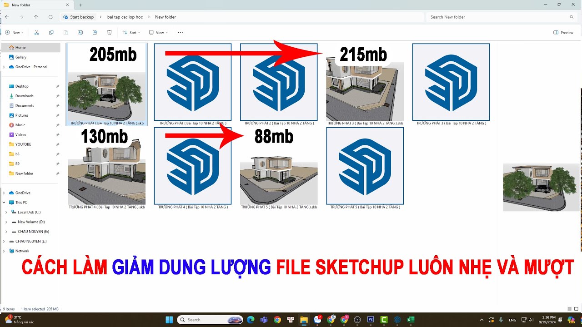Open Microsoft Teams from taskbar

pos(264,320)
